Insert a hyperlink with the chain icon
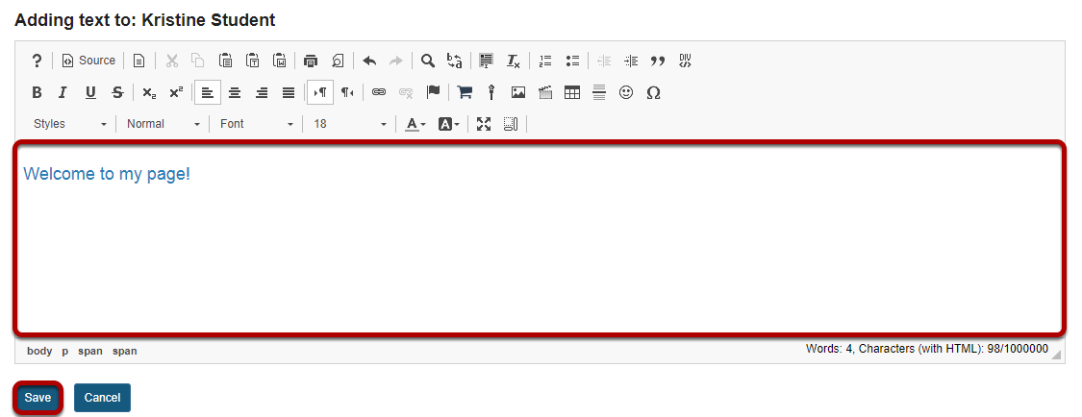 [379, 92]
